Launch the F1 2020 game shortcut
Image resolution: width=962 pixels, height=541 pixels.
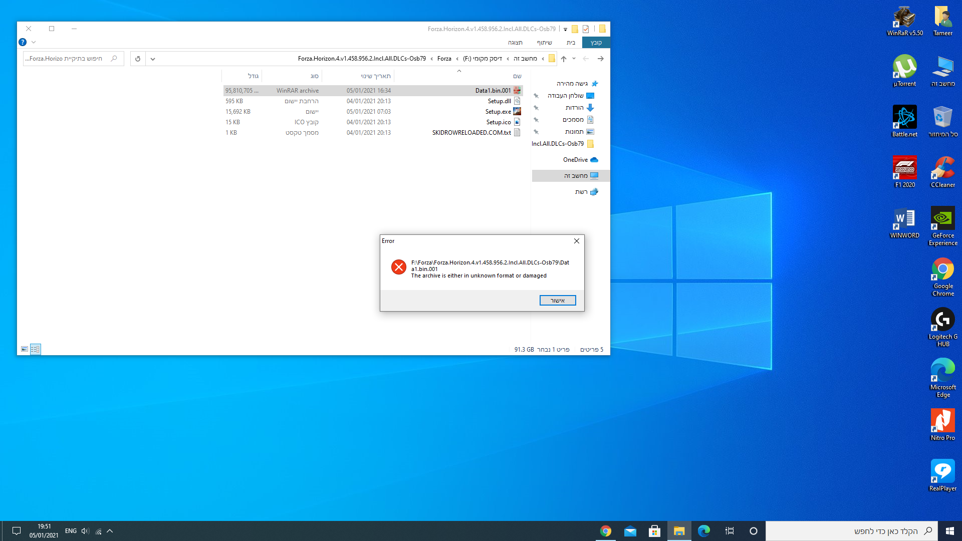pos(904,172)
